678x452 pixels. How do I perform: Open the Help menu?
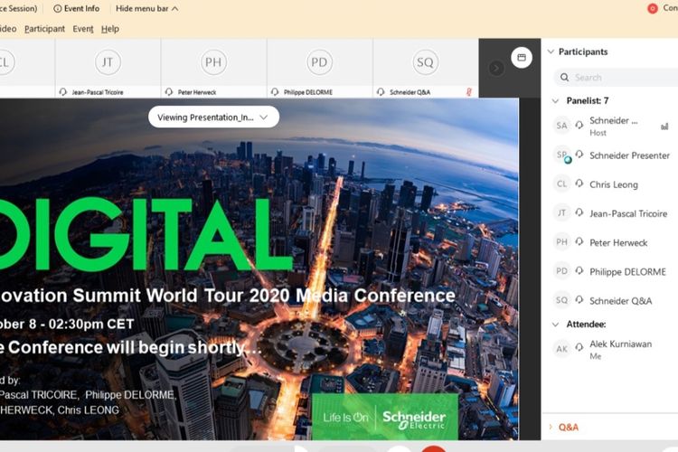click(x=109, y=29)
